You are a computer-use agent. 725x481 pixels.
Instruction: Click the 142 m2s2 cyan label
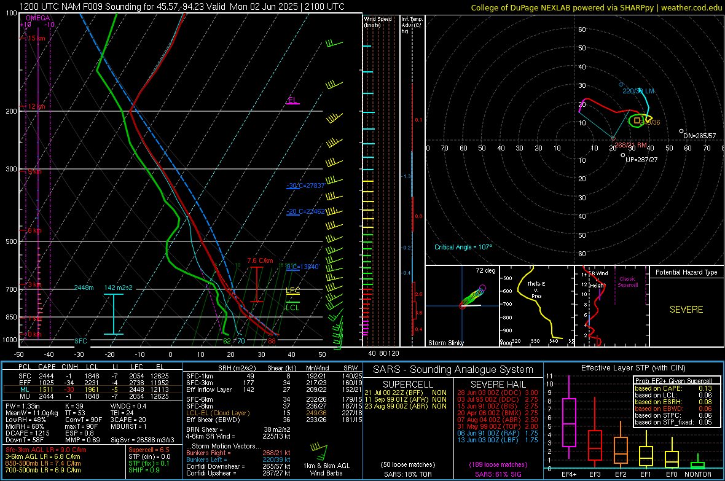coord(119,287)
